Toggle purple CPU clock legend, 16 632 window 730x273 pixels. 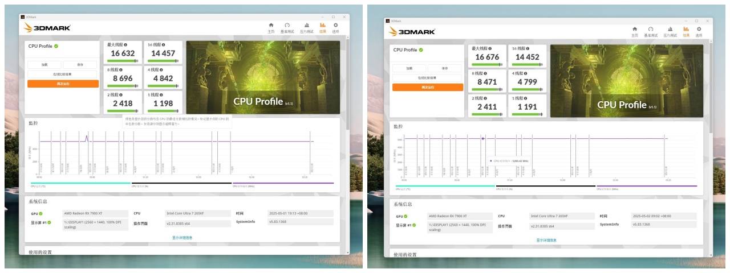pos(283,184)
